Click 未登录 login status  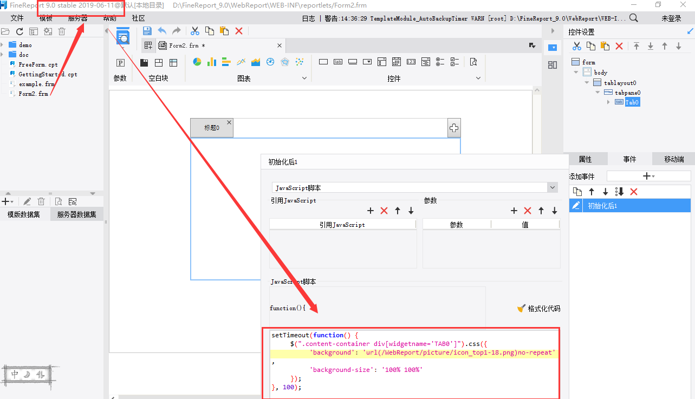pyautogui.click(x=672, y=18)
